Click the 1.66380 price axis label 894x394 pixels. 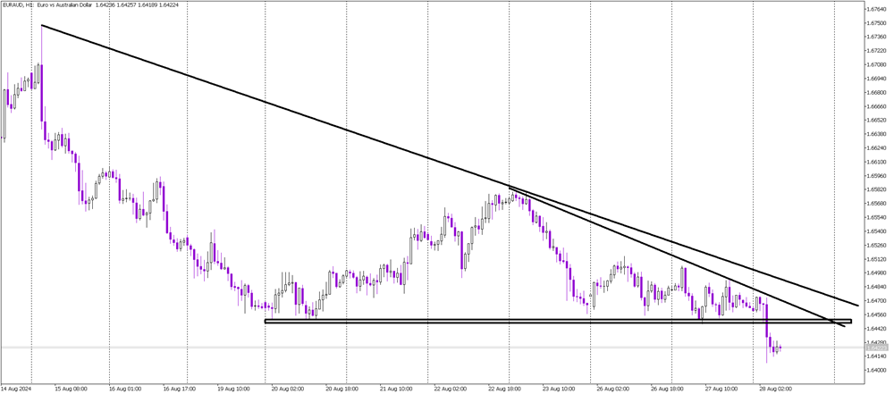click(x=876, y=134)
